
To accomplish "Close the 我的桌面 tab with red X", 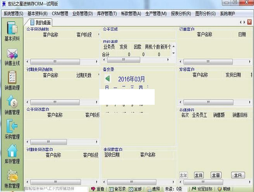I will [x=249, y=23].
